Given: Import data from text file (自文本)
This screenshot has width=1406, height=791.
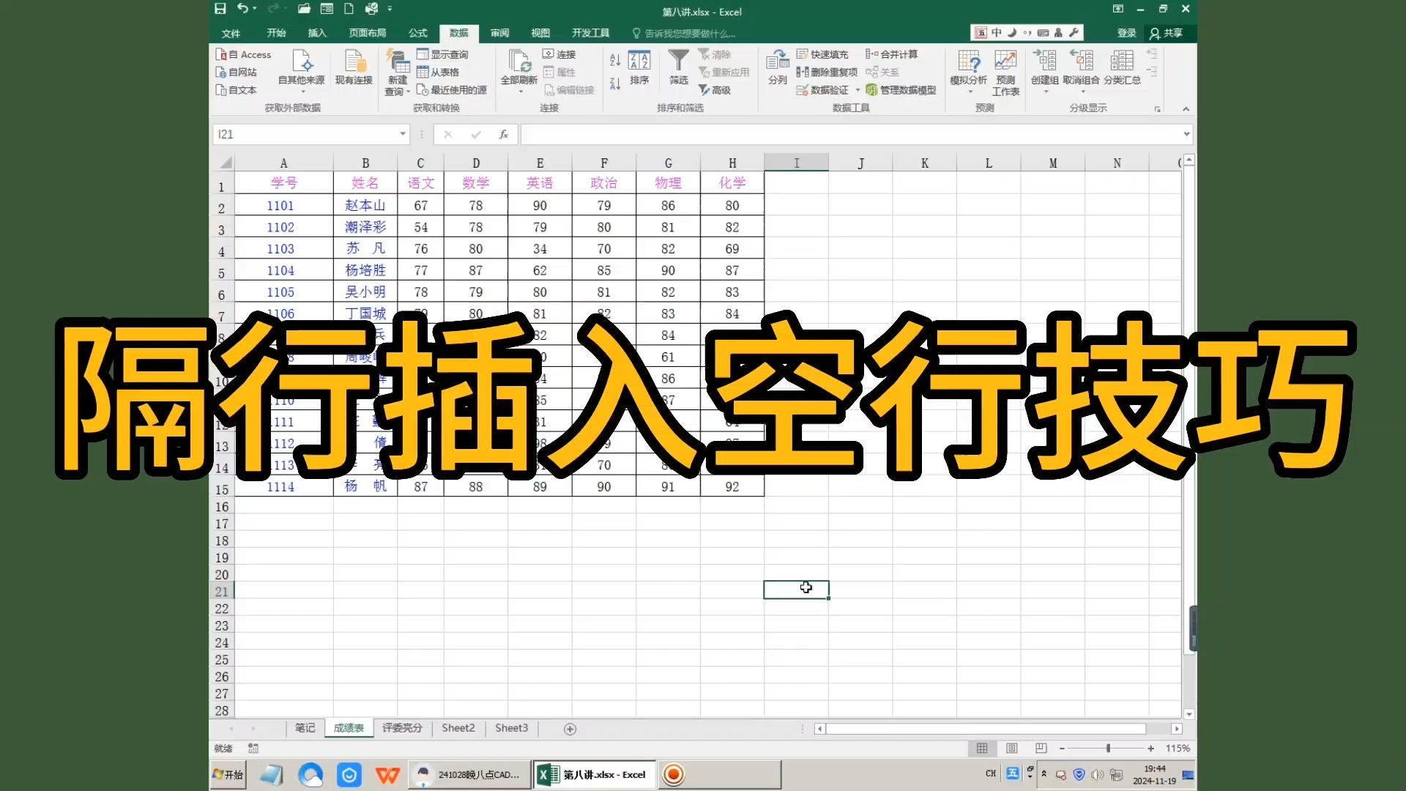Looking at the screenshot, I should [x=237, y=89].
